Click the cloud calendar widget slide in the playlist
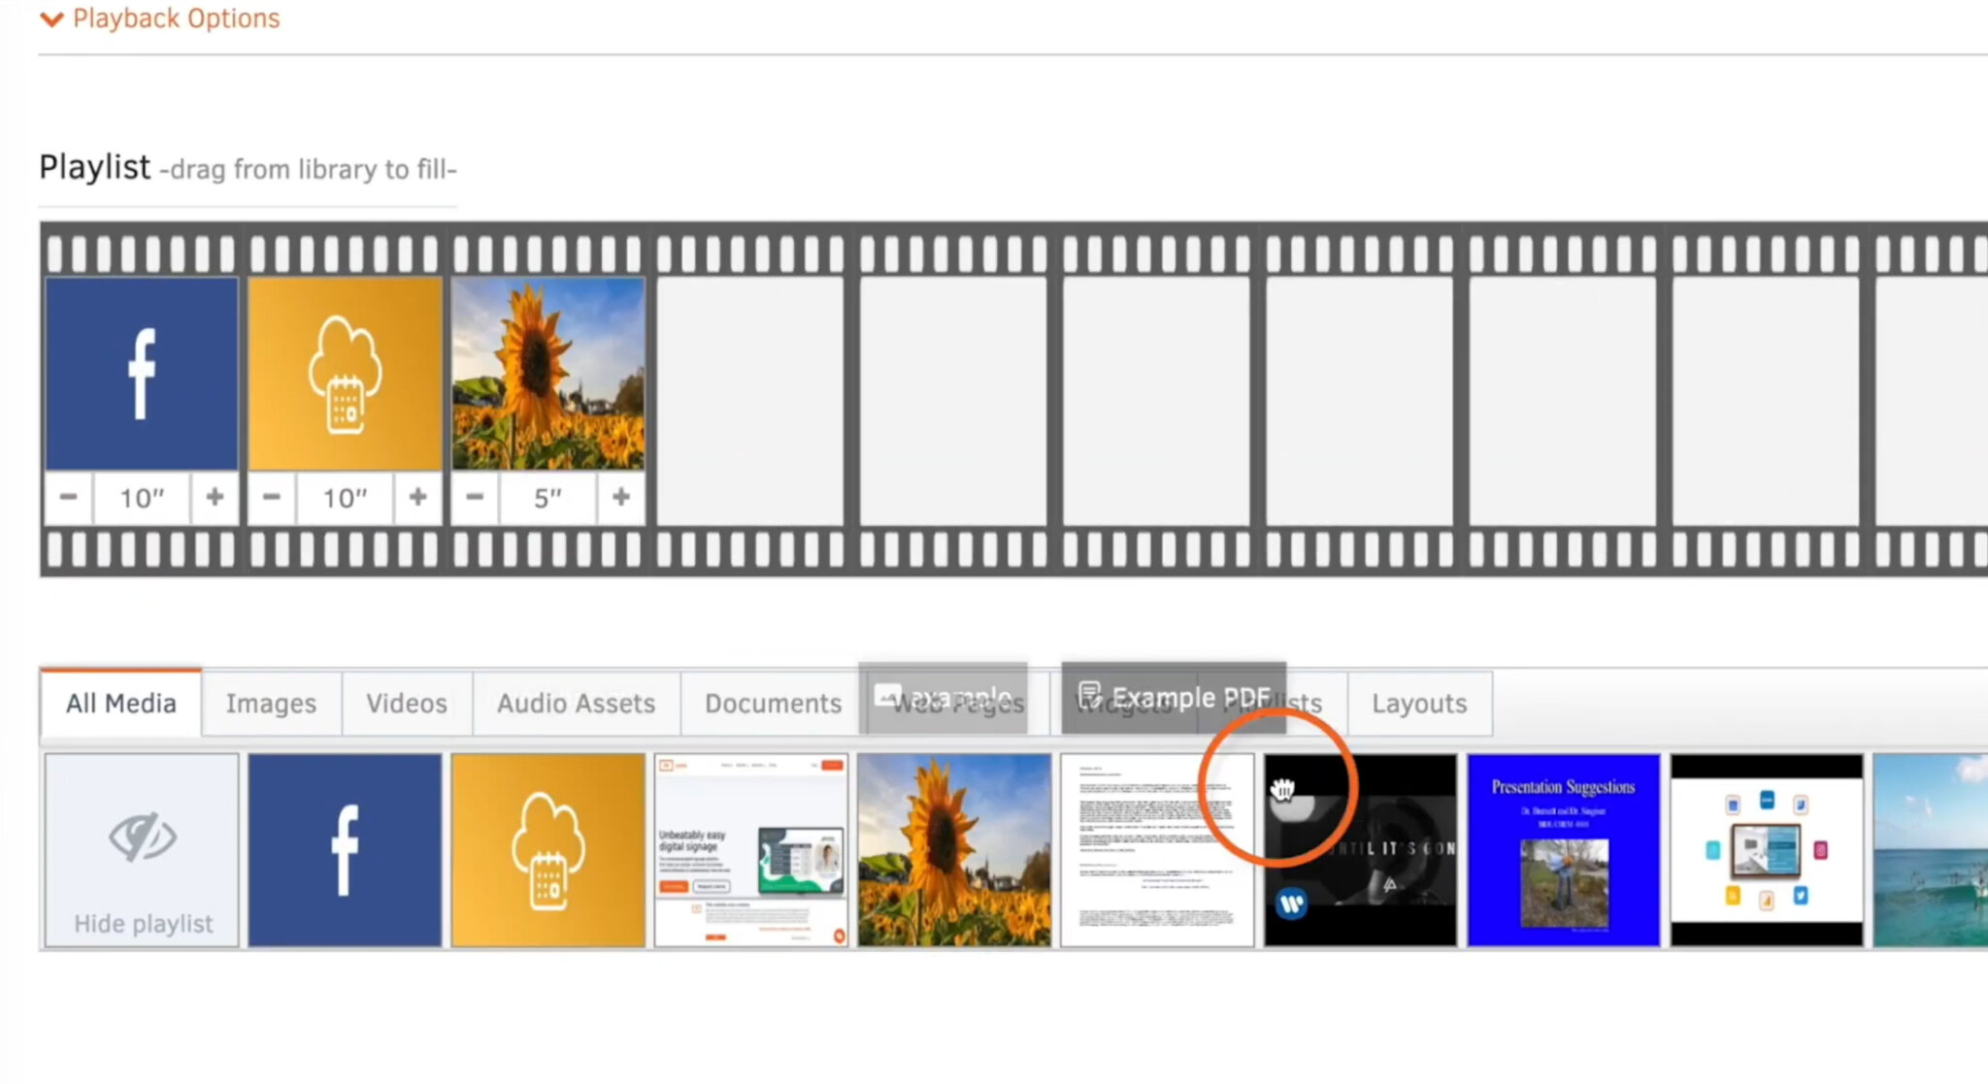This screenshot has width=1988, height=1084. click(346, 372)
